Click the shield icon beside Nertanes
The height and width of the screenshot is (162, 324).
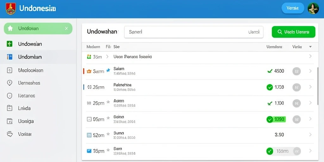click(x=9, y=96)
